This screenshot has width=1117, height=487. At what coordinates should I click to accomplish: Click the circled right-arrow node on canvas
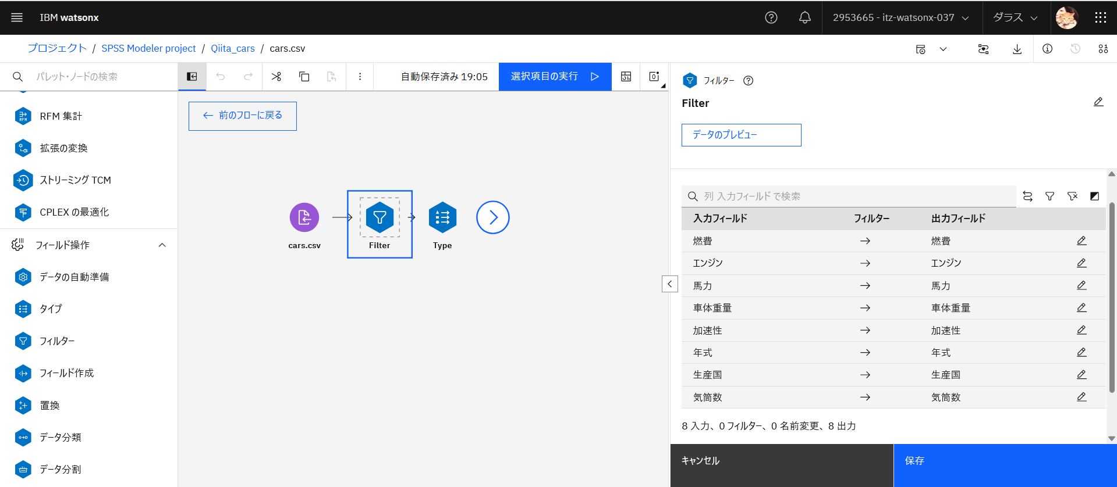pyautogui.click(x=493, y=217)
